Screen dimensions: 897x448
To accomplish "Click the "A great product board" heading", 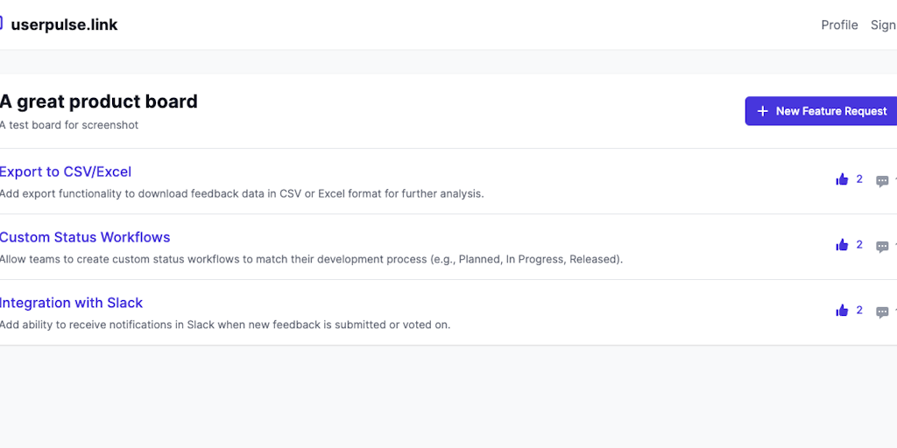I will coord(99,101).
